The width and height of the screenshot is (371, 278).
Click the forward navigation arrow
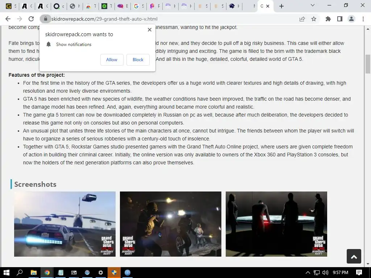pos(20,19)
